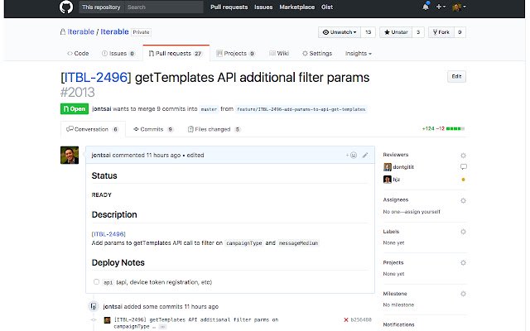Open the sidebar Projects gear settings

(463, 263)
